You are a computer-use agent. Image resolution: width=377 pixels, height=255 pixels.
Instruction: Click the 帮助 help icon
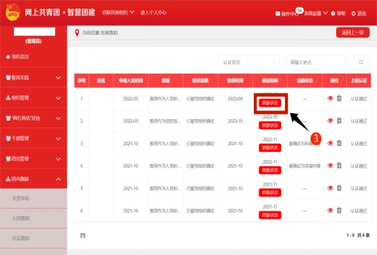point(333,14)
